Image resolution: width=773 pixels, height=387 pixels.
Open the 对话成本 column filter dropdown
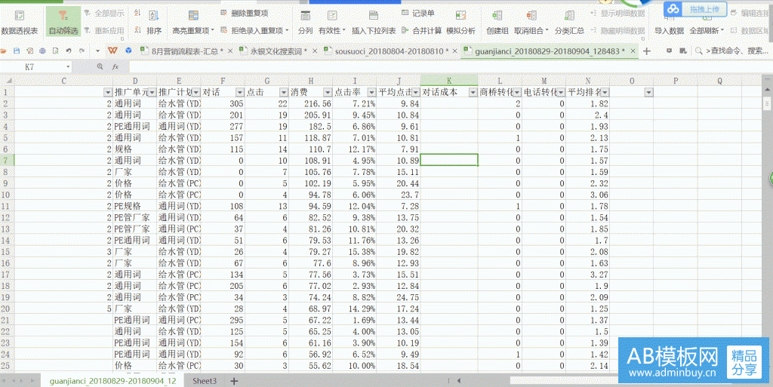pos(473,92)
